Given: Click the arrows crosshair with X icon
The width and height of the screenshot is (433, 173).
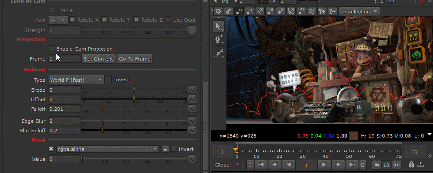Looking at the screenshot, I should pyautogui.click(x=291, y=11).
